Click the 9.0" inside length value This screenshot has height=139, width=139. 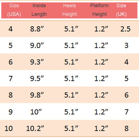37,45
